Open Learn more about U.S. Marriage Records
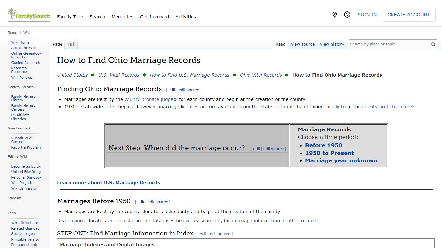 [x=108, y=183]
